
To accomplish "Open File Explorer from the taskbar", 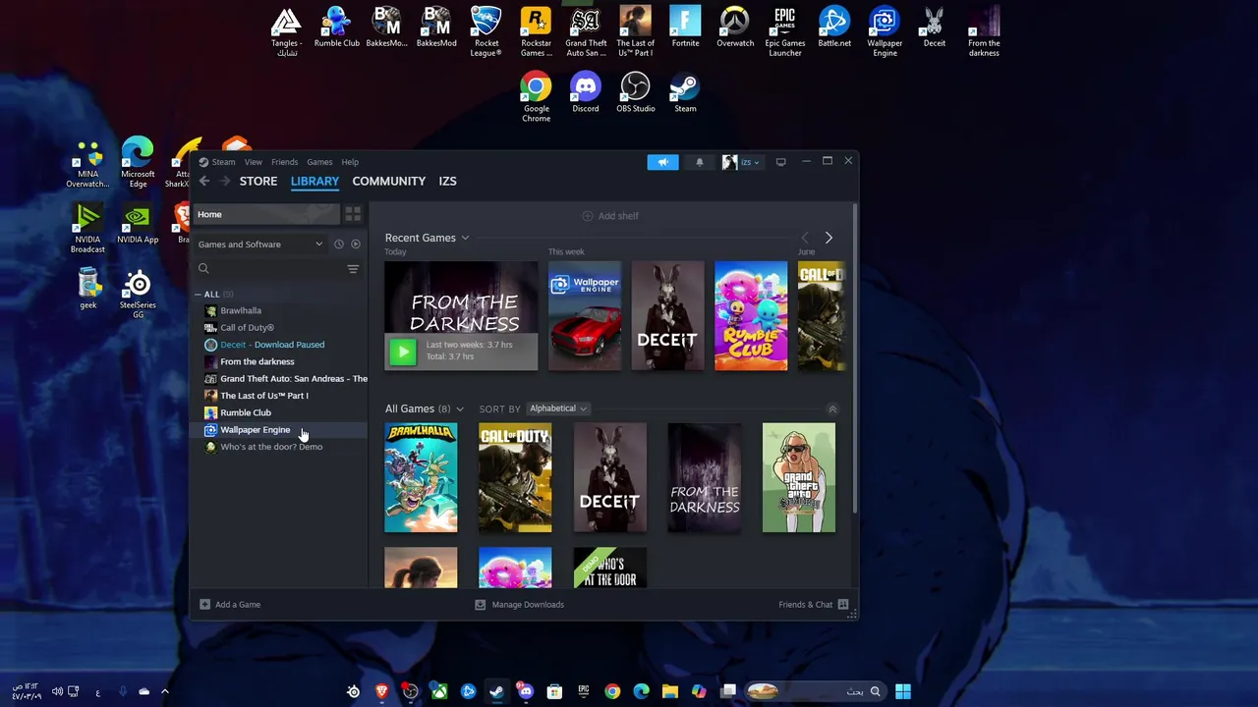I will (670, 691).
